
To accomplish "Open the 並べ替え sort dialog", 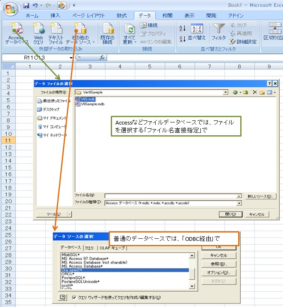I will (x=197, y=32).
